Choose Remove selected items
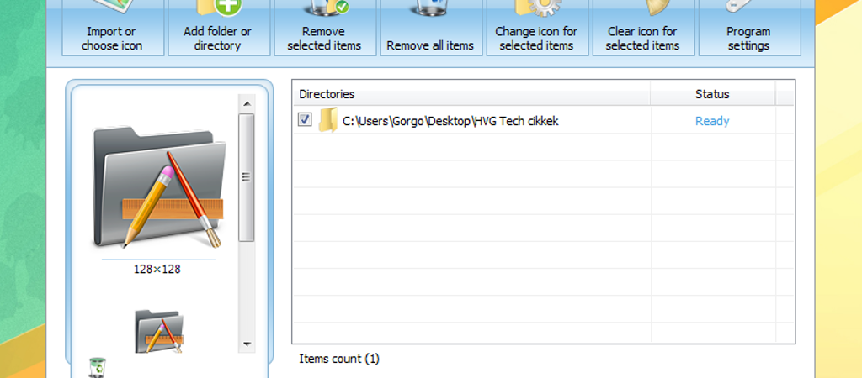This screenshot has height=378, width=862. 325,28
